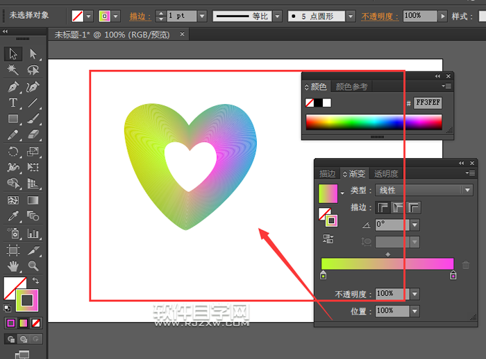Switch to the 透明度 panel tab

point(386,174)
